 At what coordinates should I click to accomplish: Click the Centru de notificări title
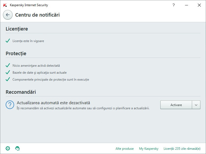37,15
